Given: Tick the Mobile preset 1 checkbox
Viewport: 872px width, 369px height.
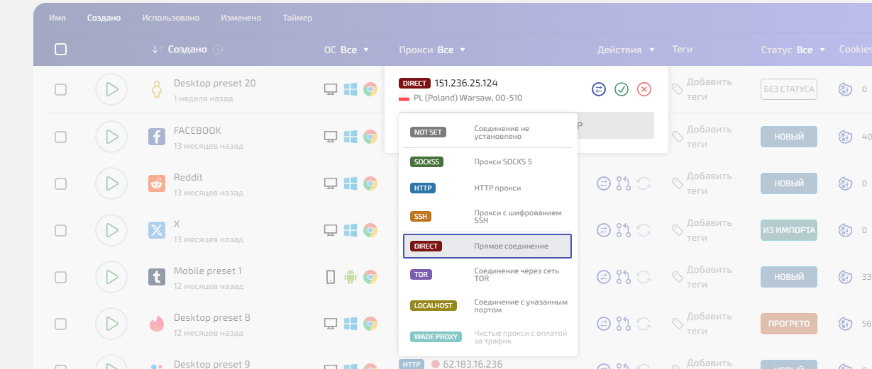Looking at the screenshot, I should tap(61, 277).
